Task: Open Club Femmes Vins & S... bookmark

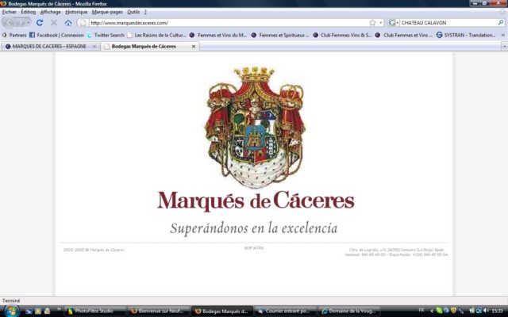Action: (x=342, y=35)
